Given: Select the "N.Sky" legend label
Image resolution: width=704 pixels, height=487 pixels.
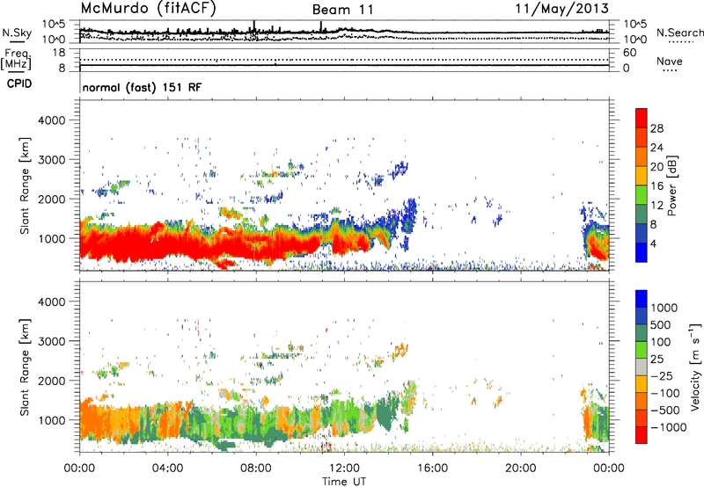Looking at the screenshot, I should pyautogui.click(x=17, y=33).
